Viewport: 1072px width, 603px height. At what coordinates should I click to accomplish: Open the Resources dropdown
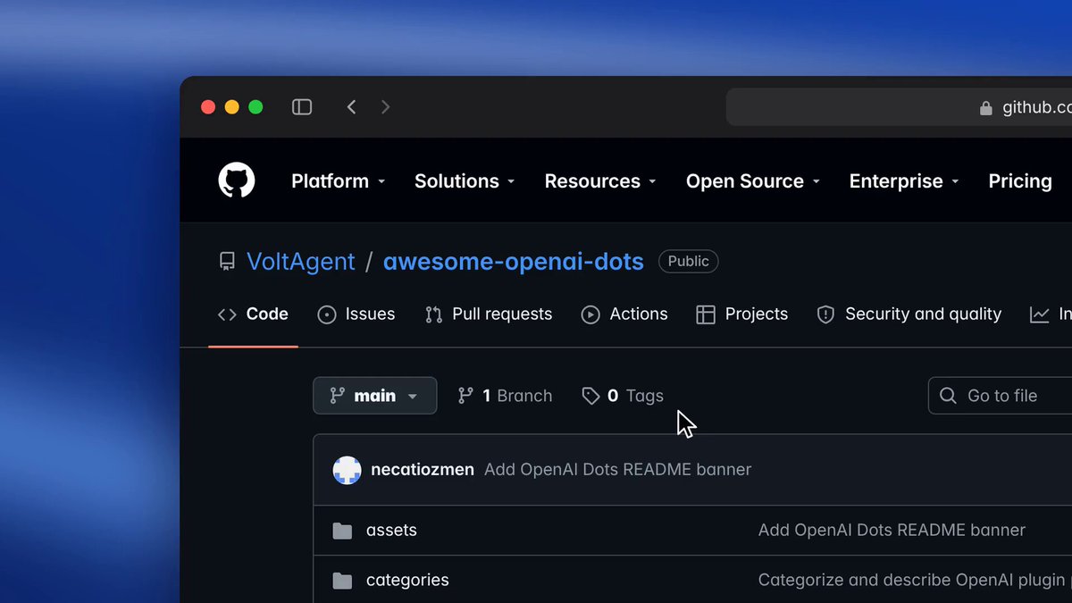pos(600,180)
